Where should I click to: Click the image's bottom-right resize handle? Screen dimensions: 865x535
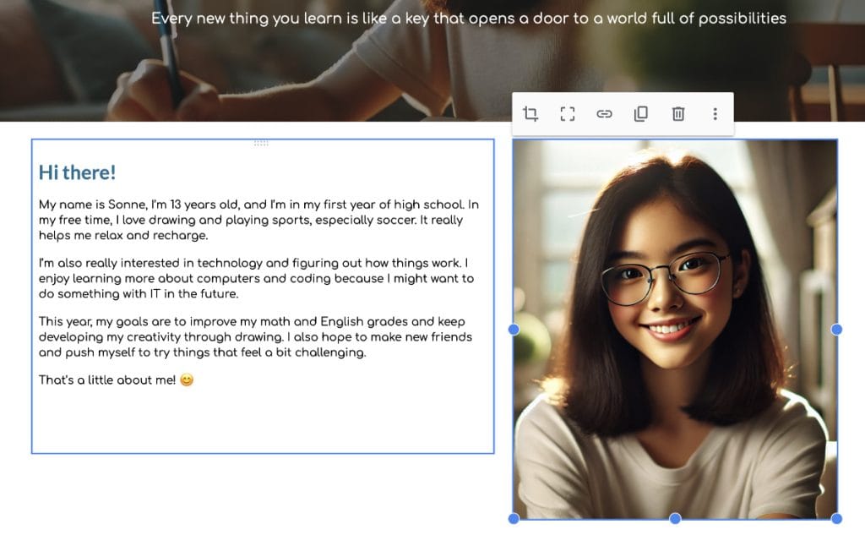tap(836, 518)
